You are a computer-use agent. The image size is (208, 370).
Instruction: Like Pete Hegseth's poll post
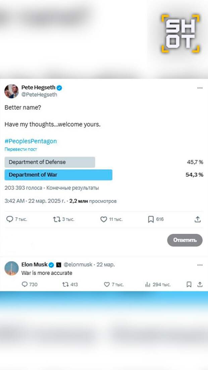tap(104, 219)
